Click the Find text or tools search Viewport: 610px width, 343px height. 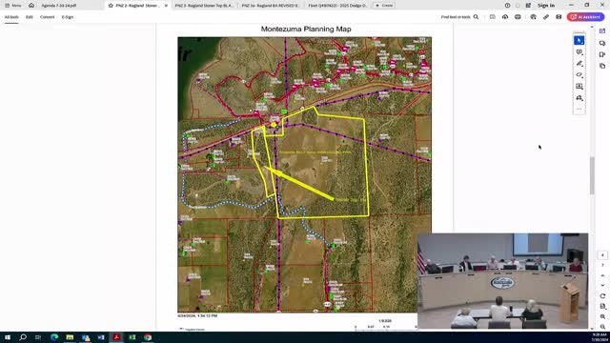pos(459,17)
